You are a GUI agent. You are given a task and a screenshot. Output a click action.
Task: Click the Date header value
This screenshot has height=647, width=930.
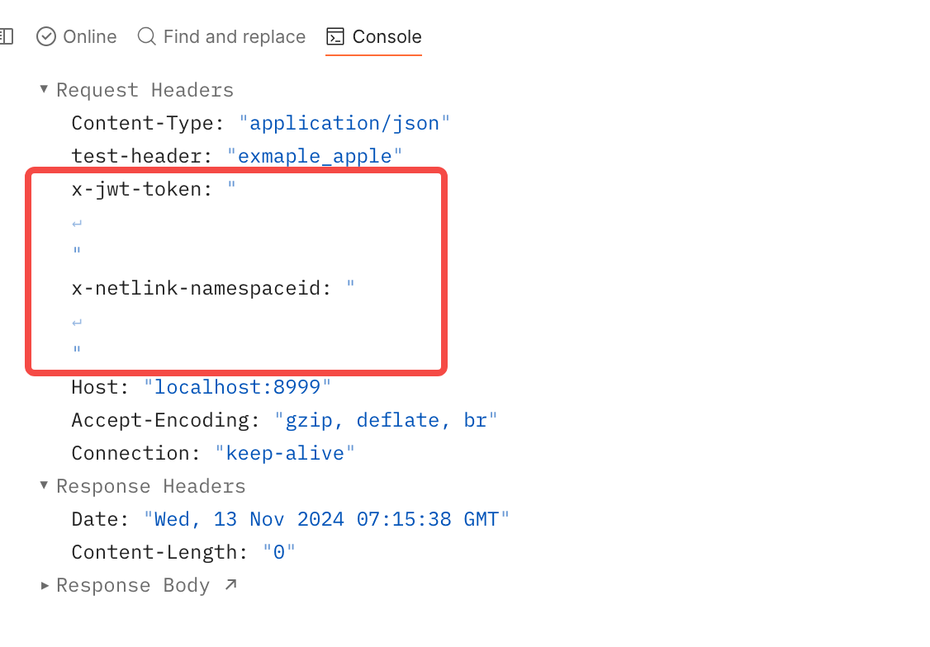pyautogui.click(x=326, y=519)
